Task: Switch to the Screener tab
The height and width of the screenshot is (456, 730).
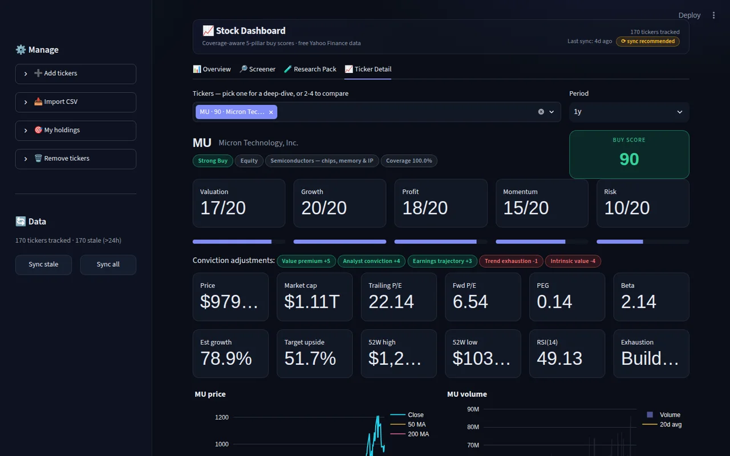Action: coord(257,69)
